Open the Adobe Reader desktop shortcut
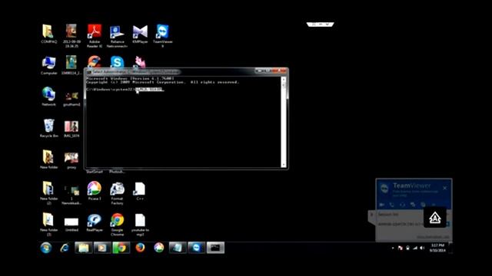492x276 pixels. coord(95,36)
